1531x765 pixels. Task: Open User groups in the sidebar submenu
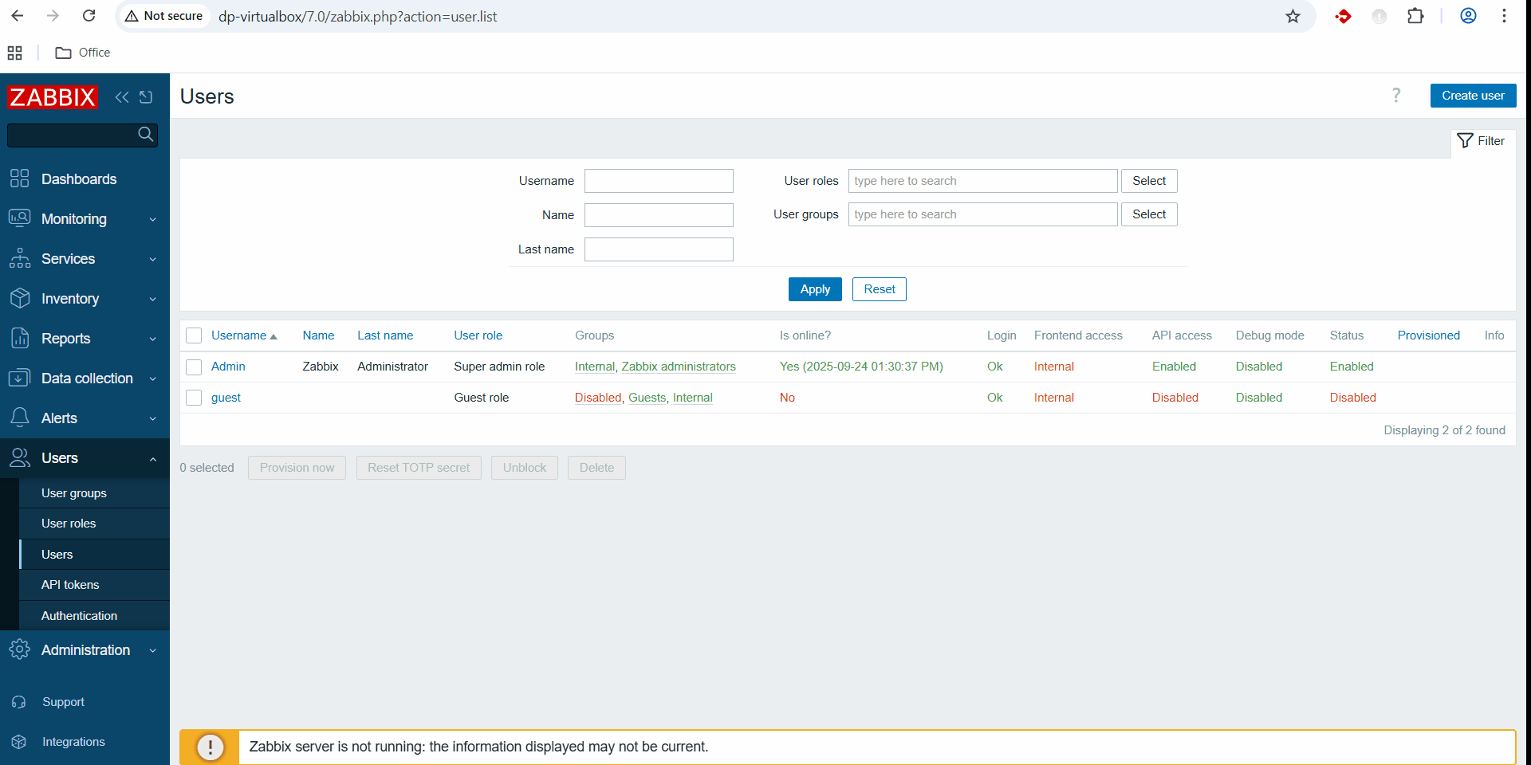coord(74,493)
